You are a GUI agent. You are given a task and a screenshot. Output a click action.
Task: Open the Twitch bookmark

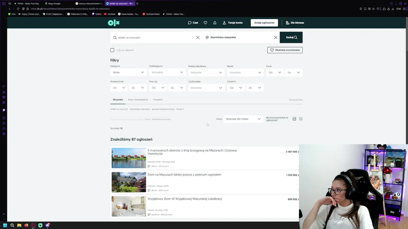pos(97,14)
